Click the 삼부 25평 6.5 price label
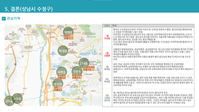 pos(58,89)
